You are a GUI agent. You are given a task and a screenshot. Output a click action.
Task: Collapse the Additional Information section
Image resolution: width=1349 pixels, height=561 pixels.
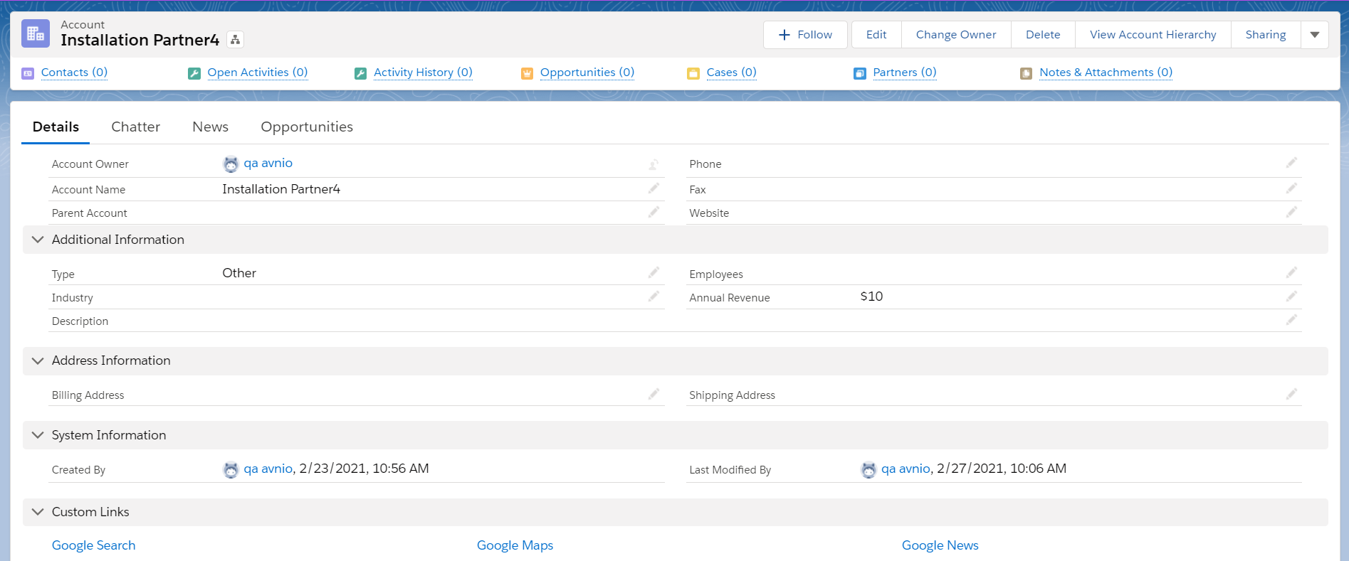pyautogui.click(x=38, y=240)
